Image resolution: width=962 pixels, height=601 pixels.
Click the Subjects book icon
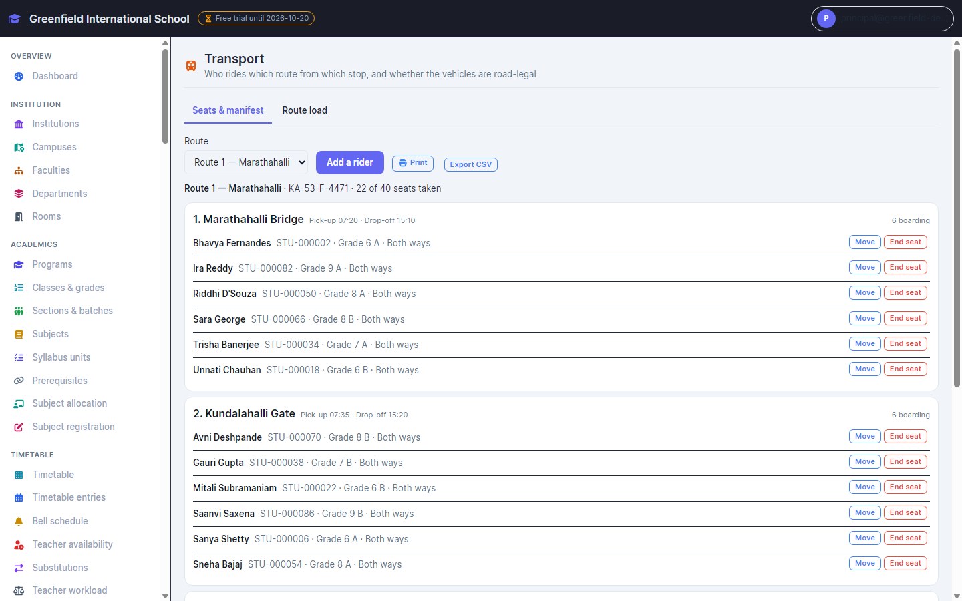click(x=19, y=335)
